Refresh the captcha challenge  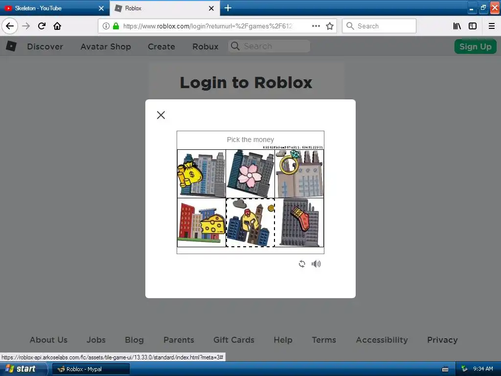(302, 264)
